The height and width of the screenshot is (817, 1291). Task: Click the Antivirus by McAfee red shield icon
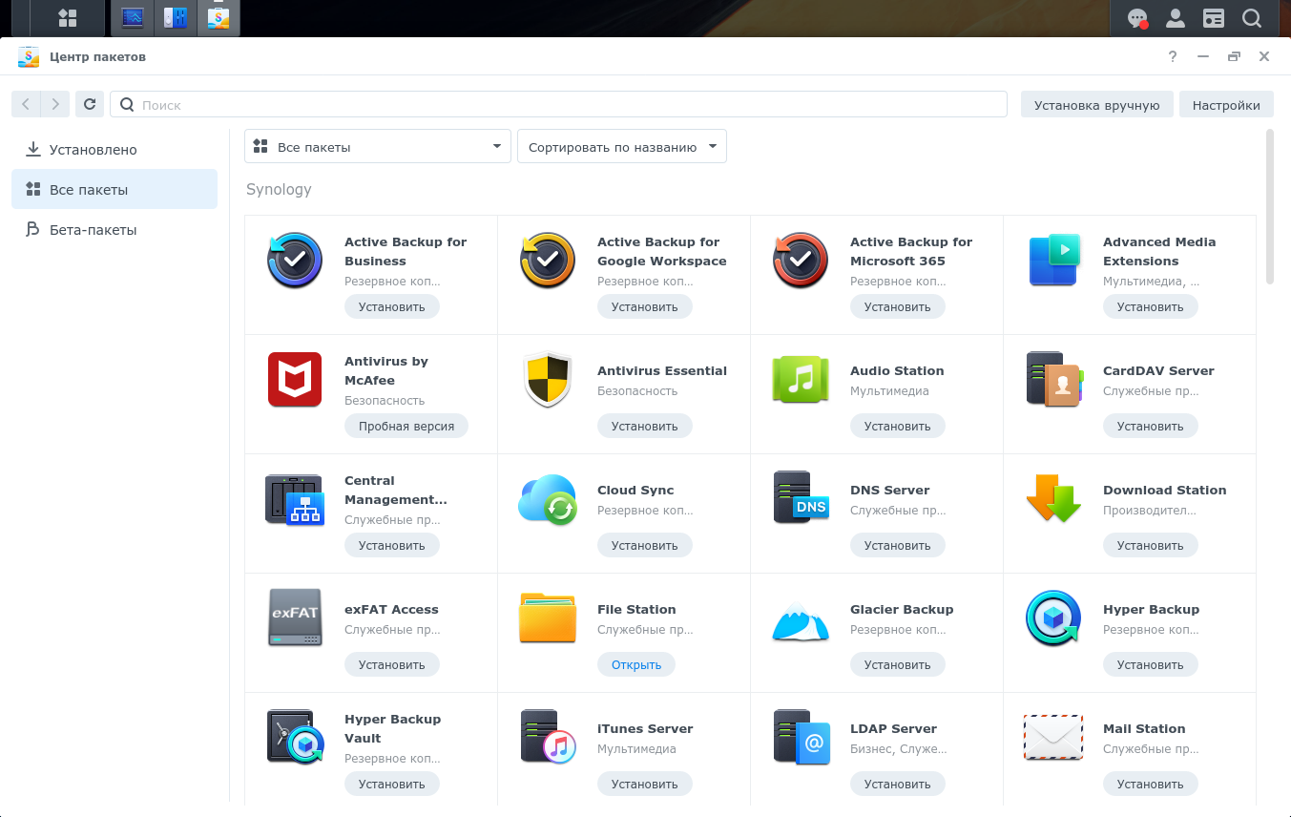pos(295,379)
